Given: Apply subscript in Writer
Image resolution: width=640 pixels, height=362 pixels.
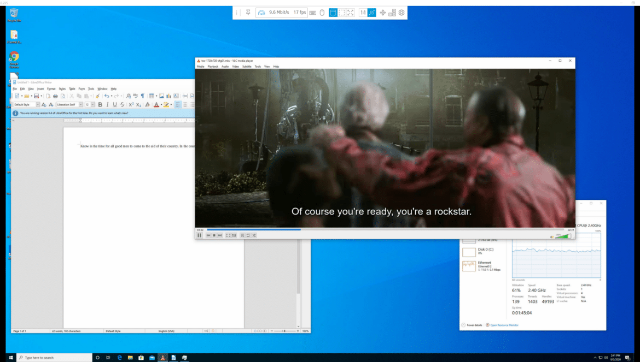Looking at the screenshot, I should click(138, 105).
